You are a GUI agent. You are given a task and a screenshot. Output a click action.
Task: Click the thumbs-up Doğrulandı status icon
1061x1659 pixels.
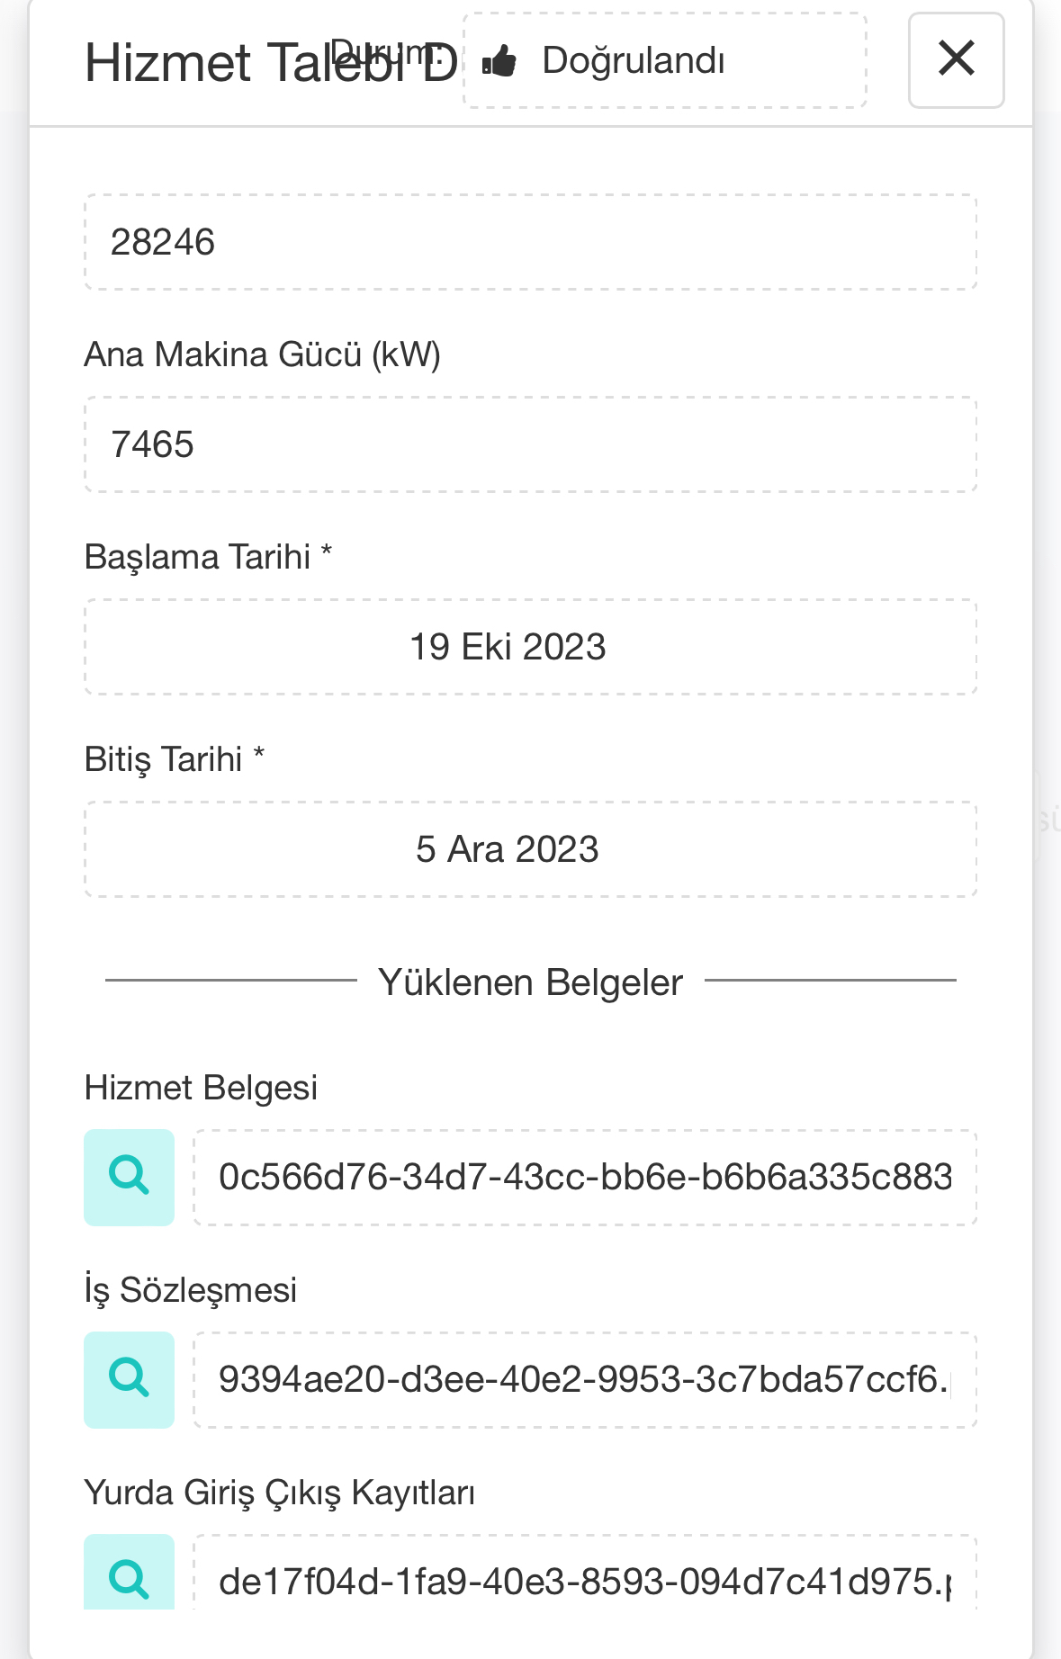click(x=499, y=61)
